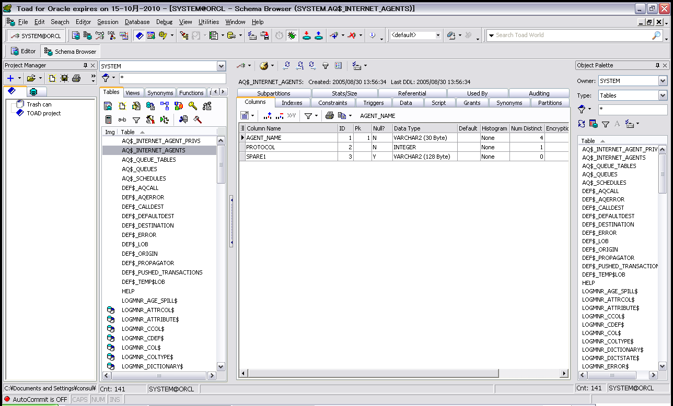Open the SYSTEM schema dropdown in browser
This screenshot has width=673, height=406.
coord(221,66)
